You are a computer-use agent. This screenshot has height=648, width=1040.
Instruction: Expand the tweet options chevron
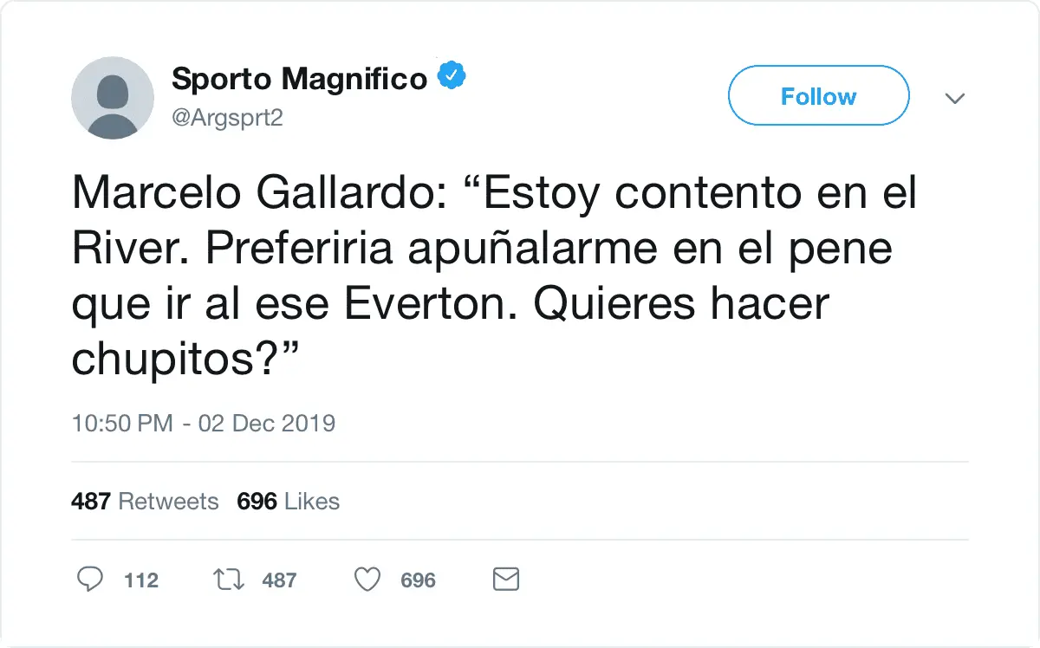pos(954,98)
